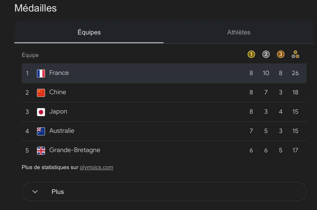
Task: Click the France flag icon
Action: 41,73
